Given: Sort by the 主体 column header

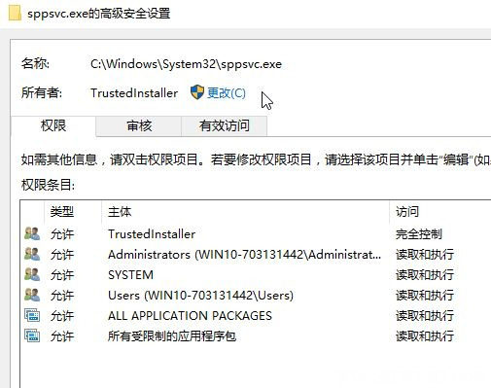Looking at the screenshot, I should [245, 212].
